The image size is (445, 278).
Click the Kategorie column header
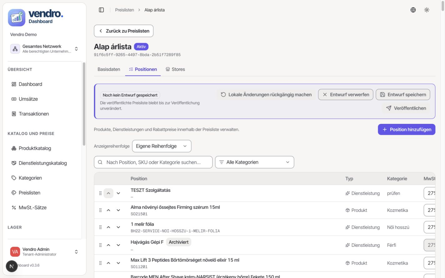click(397, 179)
